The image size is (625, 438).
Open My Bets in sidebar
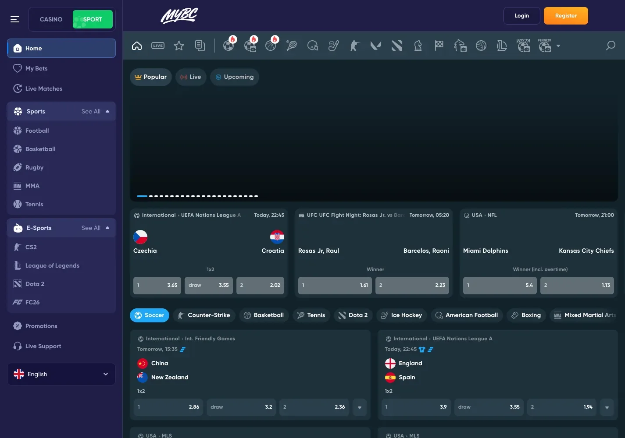point(61,68)
